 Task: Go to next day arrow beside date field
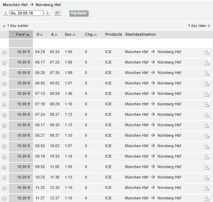(x=48, y=13)
